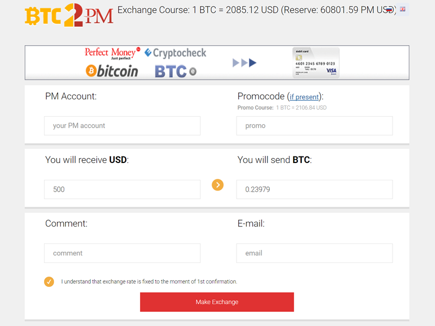Click the 'E-mail:' label
Viewport: 435px width, 326px height.
(x=251, y=223)
